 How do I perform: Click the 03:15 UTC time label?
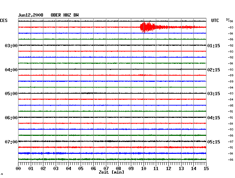(214, 94)
